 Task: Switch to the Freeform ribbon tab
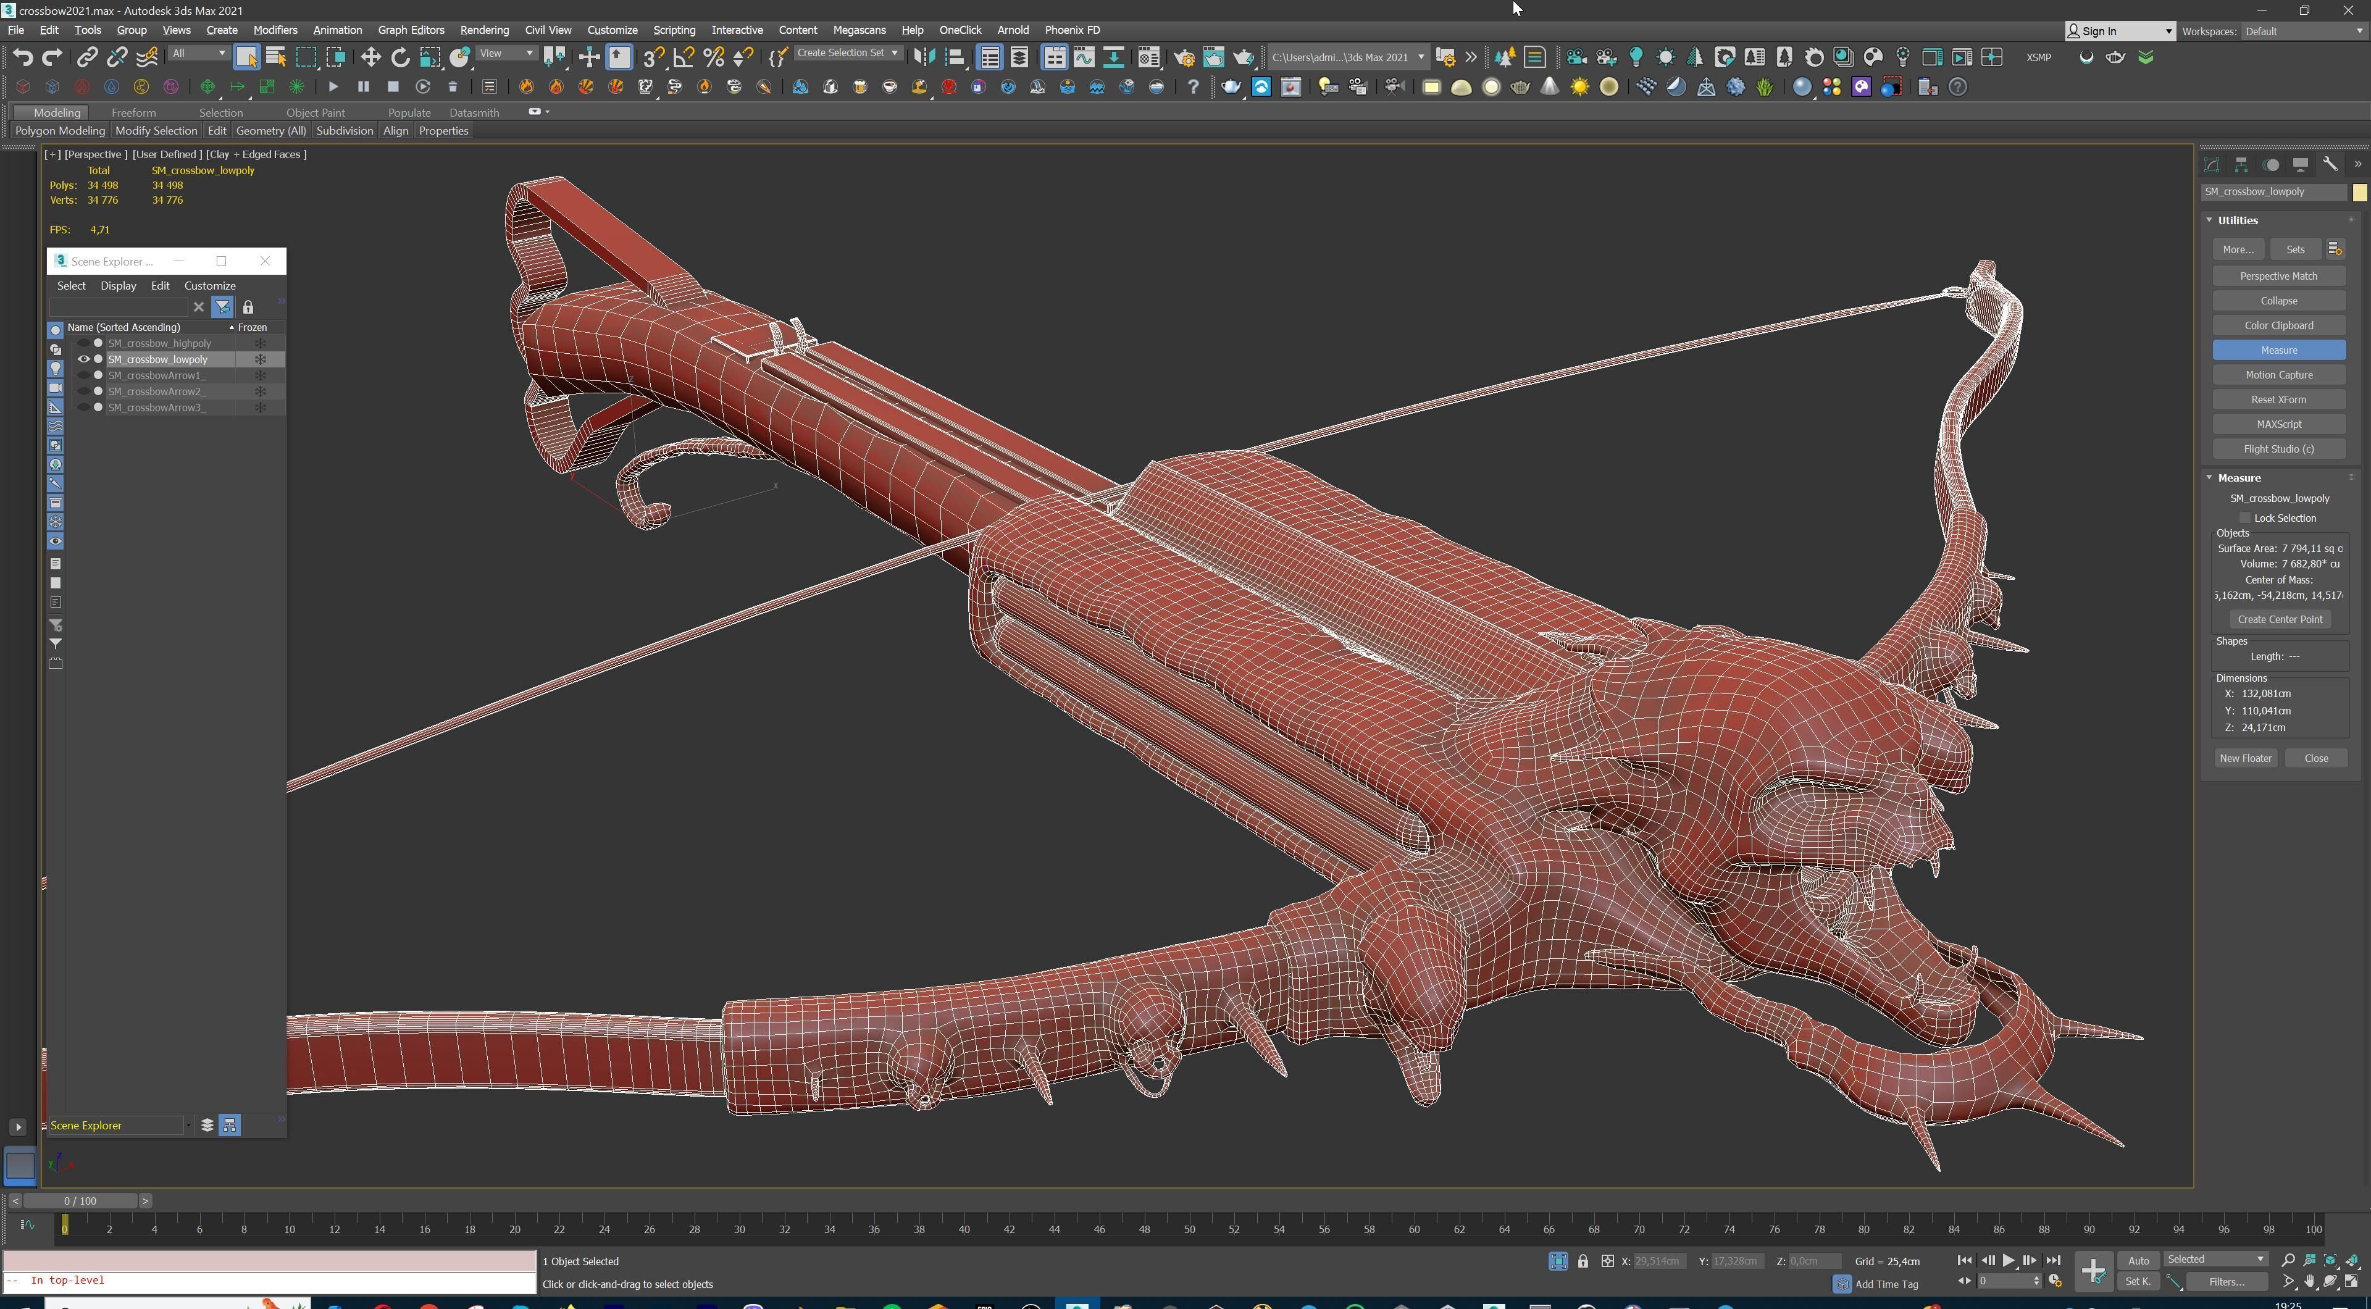click(133, 112)
